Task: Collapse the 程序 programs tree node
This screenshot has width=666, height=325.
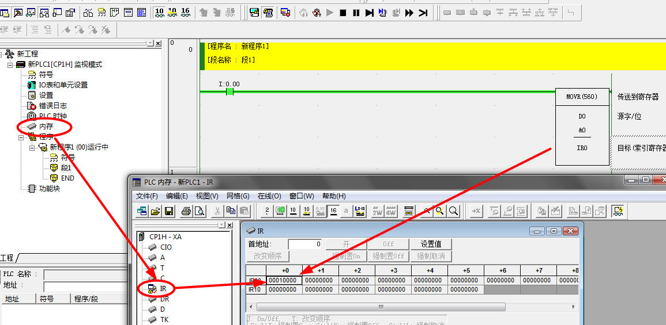Action: point(21,137)
